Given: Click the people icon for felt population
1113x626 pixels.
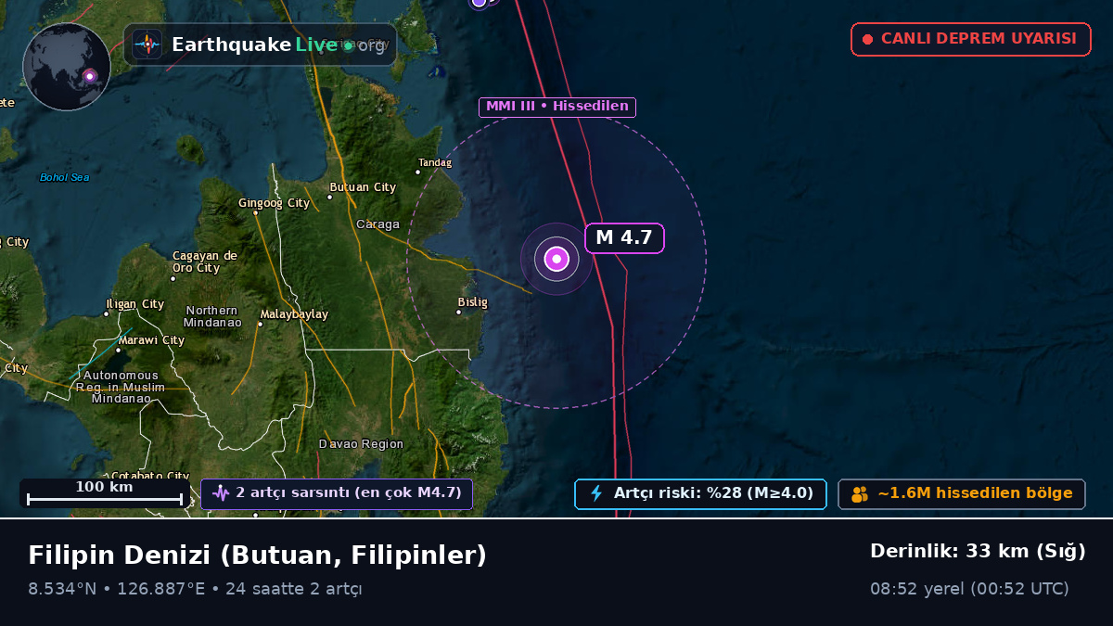Looking at the screenshot, I should (x=860, y=494).
